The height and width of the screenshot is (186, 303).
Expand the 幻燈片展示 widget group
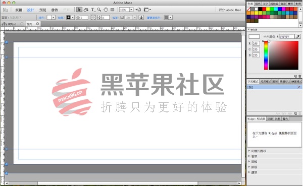(x=249, y=151)
